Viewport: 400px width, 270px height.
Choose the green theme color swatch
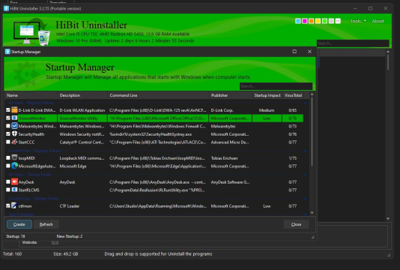(324, 21)
